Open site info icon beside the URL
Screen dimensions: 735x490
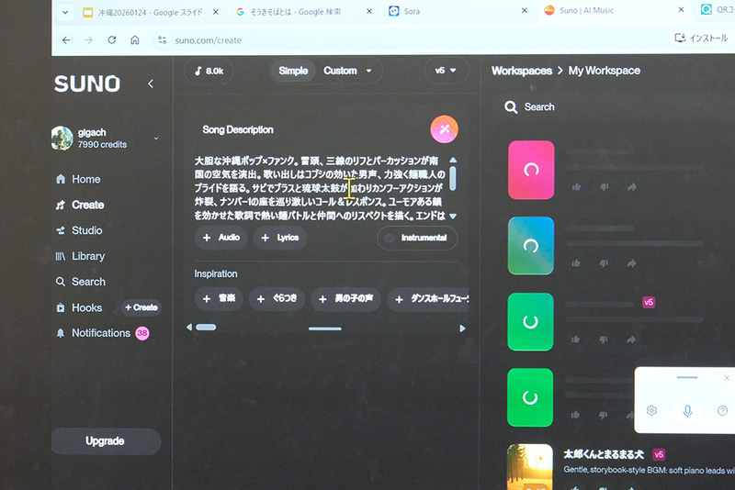(163, 40)
